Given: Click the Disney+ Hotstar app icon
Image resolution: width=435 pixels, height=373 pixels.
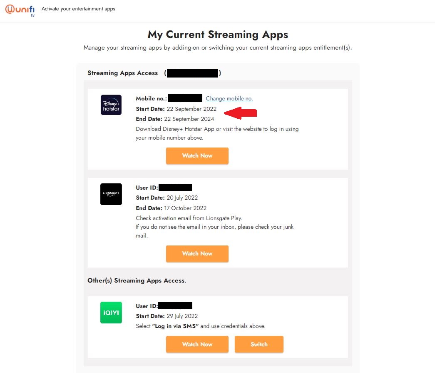Looking at the screenshot, I should point(111,105).
